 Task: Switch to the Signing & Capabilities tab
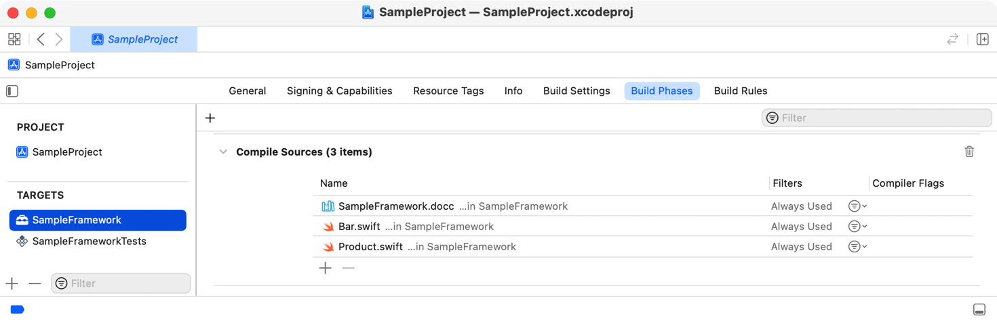point(339,91)
